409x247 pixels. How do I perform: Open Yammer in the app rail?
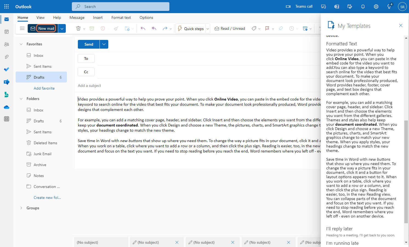click(7, 82)
